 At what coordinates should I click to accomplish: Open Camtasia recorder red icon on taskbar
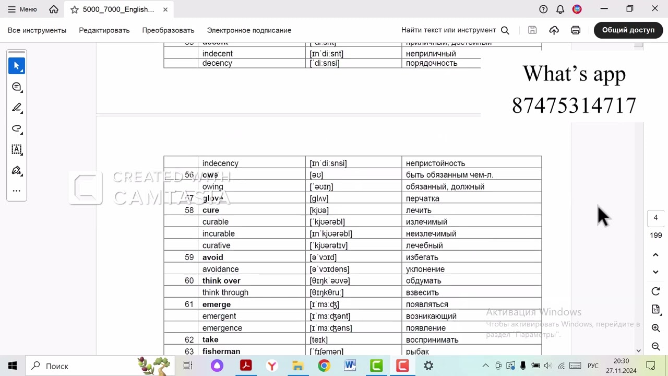[x=402, y=366]
